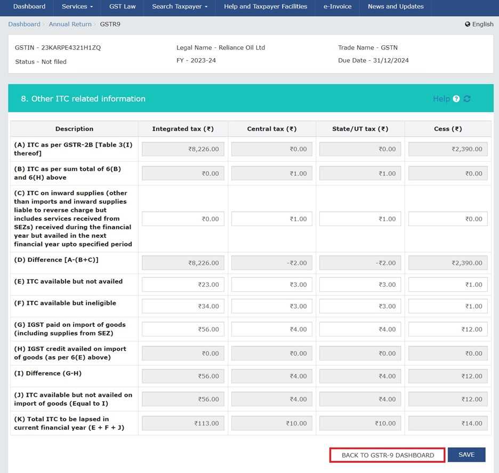
Task: Click row (A) Cess value ₹2,390.00
Action: pyautogui.click(x=448, y=149)
